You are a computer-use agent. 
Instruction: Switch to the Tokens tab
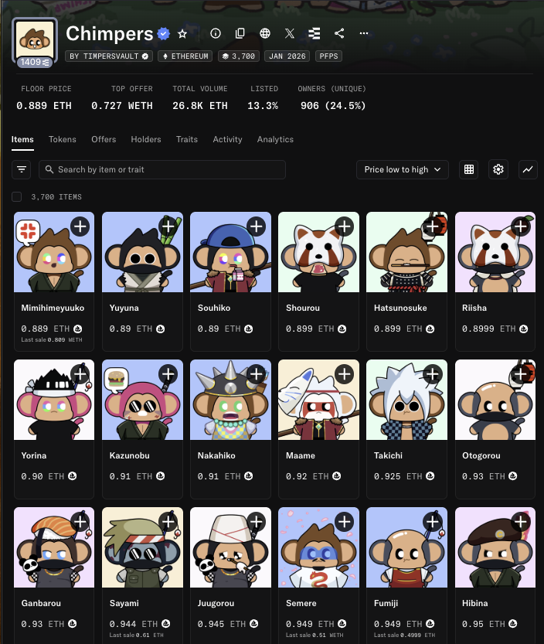(63, 140)
